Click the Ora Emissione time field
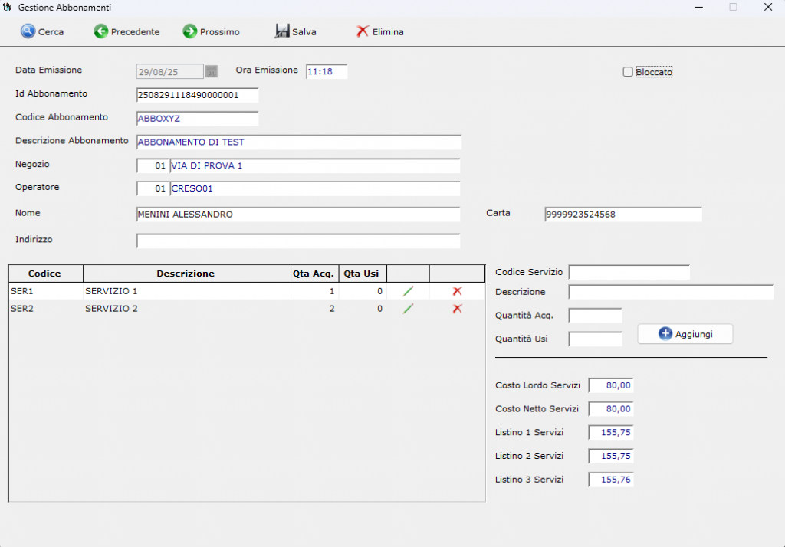 pyautogui.click(x=327, y=71)
